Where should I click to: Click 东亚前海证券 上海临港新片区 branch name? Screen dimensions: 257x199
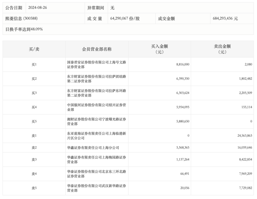97,136
